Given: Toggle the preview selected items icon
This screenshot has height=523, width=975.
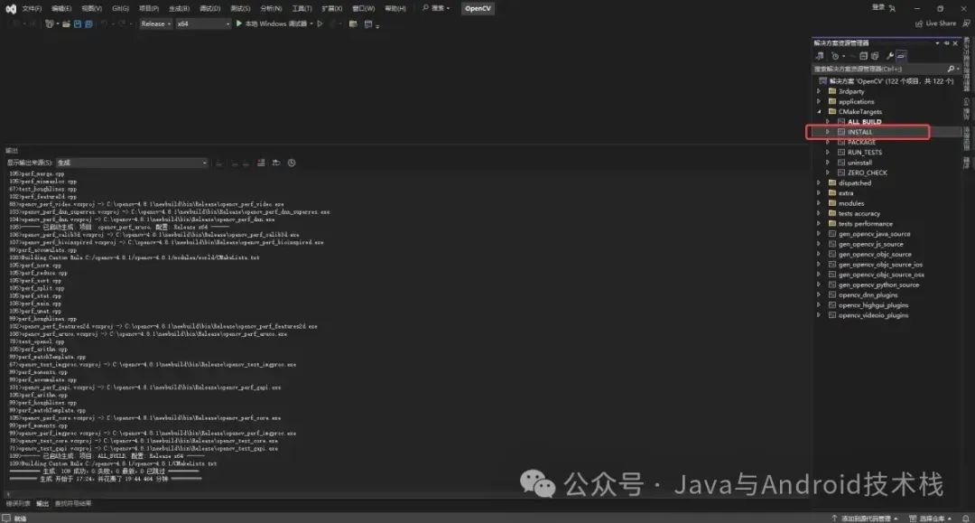Looking at the screenshot, I should click(901, 56).
